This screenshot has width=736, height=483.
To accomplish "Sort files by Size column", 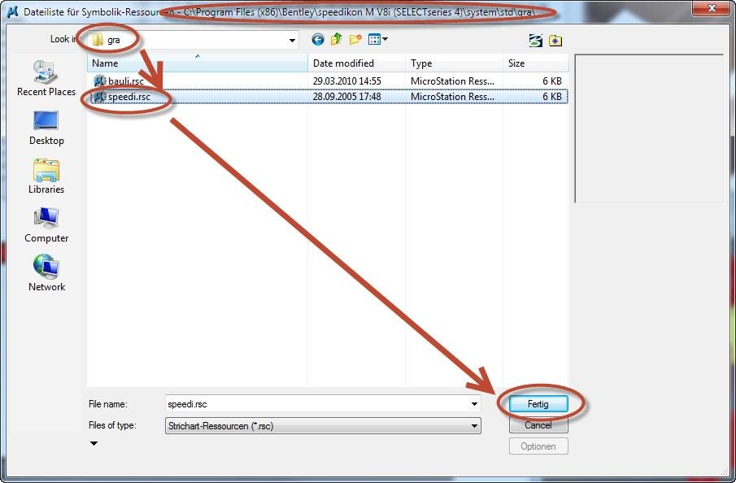I will (x=536, y=63).
